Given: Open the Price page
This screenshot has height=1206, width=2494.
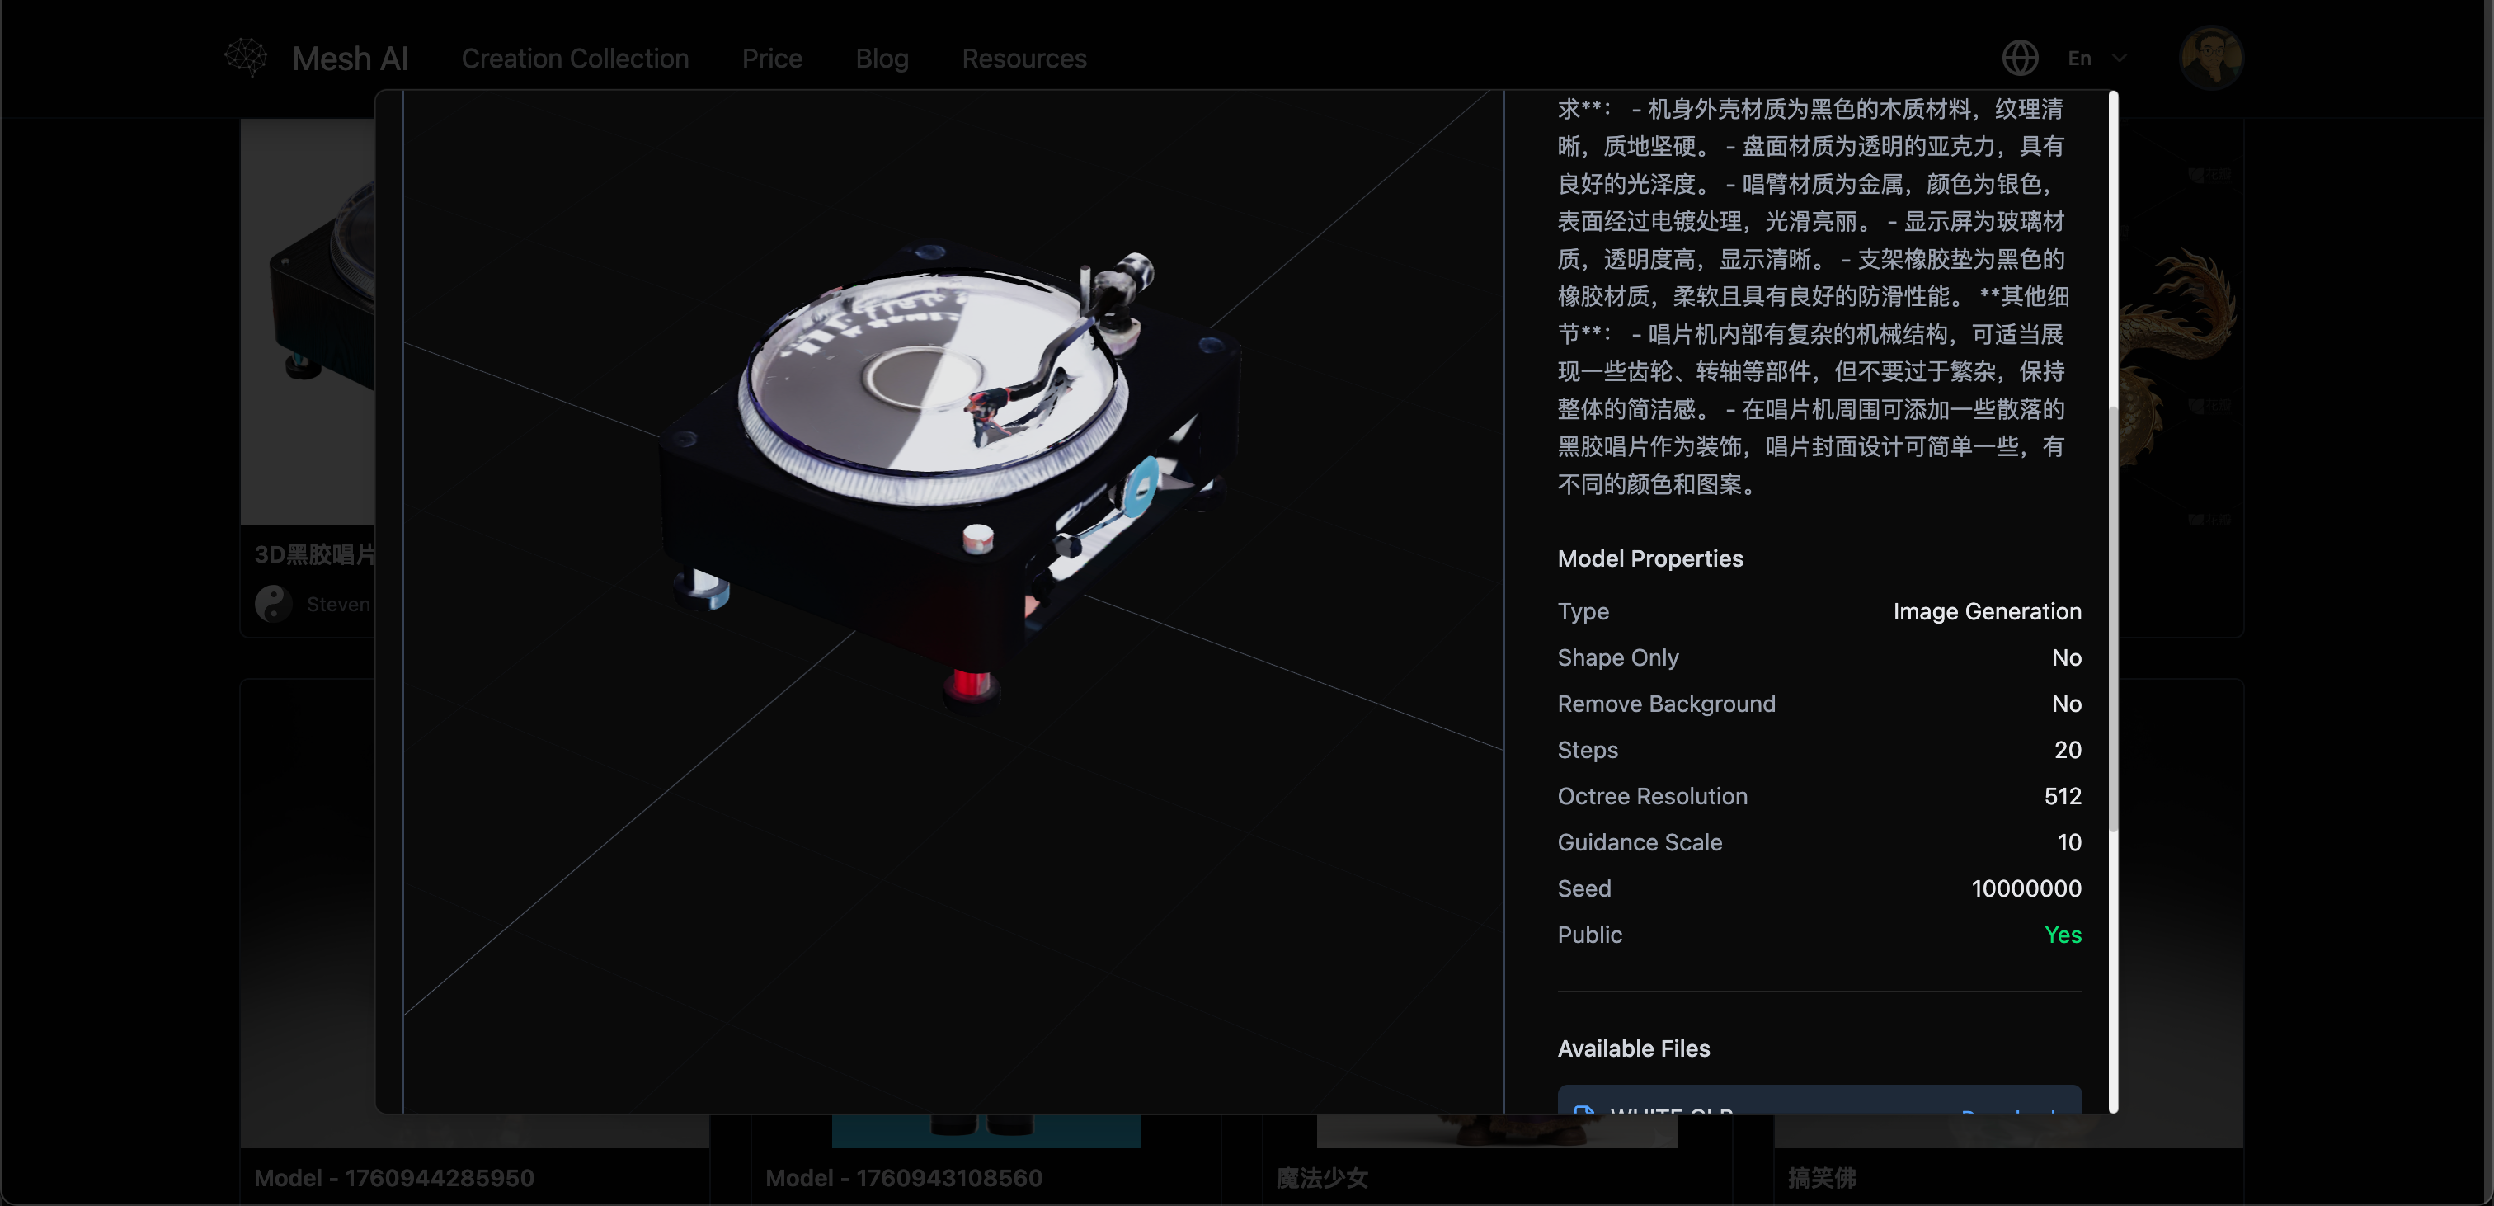Looking at the screenshot, I should pos(772,58).
